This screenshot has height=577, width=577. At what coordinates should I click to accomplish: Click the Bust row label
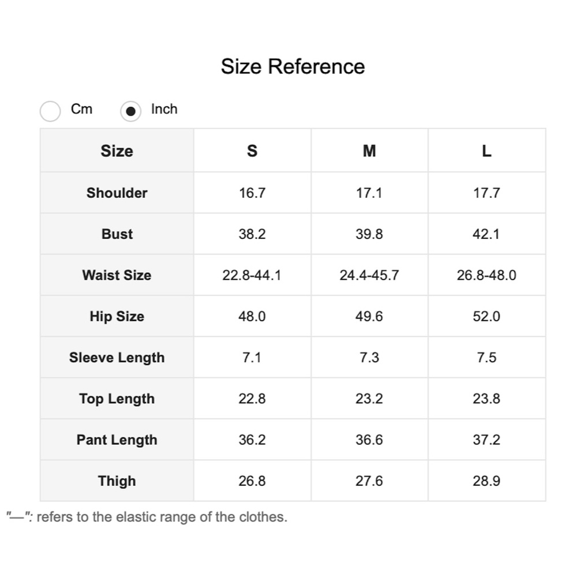(x=117, y=234)
